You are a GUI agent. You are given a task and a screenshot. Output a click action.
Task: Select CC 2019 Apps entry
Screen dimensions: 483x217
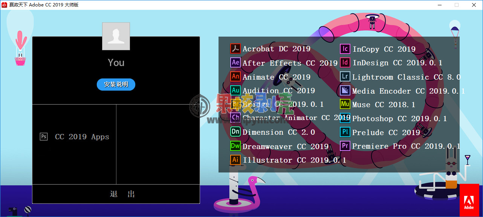74,137
